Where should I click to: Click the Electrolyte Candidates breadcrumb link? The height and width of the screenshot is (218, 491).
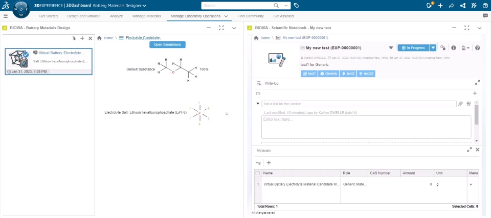143,38
